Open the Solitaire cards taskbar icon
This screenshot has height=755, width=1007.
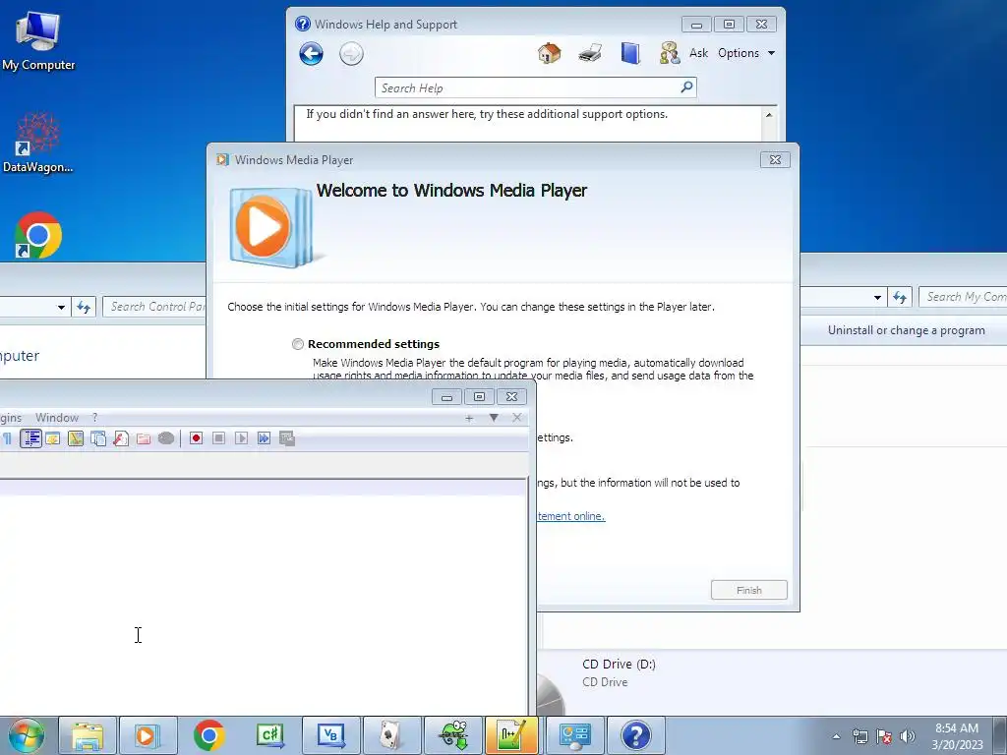coord(391,735)
